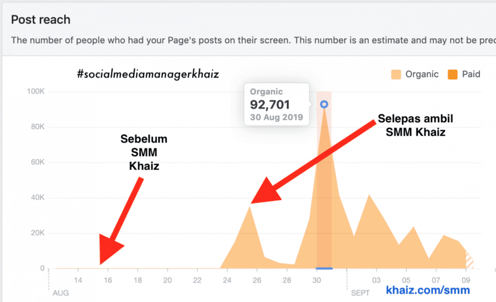The width and height of the screenshot is (496, 302).
Task: Click the 26 date label on x-axis
Action: [x=257, y=281]
